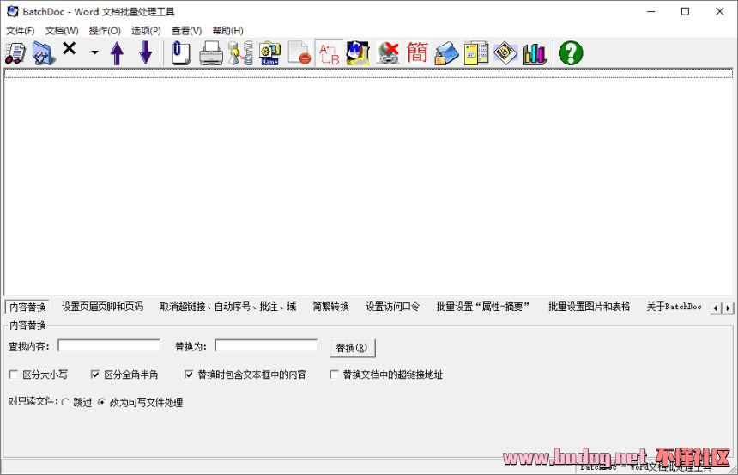Move item down with purple down arrow
The width and height of the screenshot is (738, 475).
(146, 52)
